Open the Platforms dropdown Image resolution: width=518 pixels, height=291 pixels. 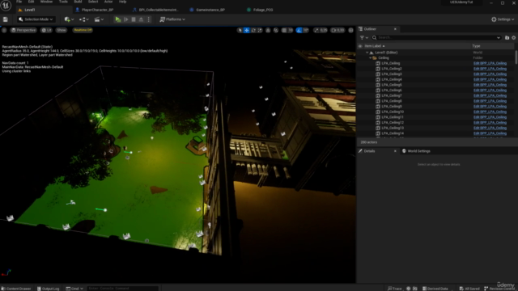[x=172, y=19]
